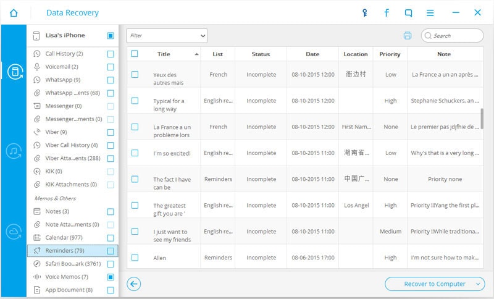The height and width of the screenshot is (299, 494).
Task: Select recover from iTunes backup sidebar icon
Action: coord(14,151)
